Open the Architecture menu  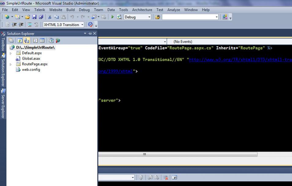142,10
